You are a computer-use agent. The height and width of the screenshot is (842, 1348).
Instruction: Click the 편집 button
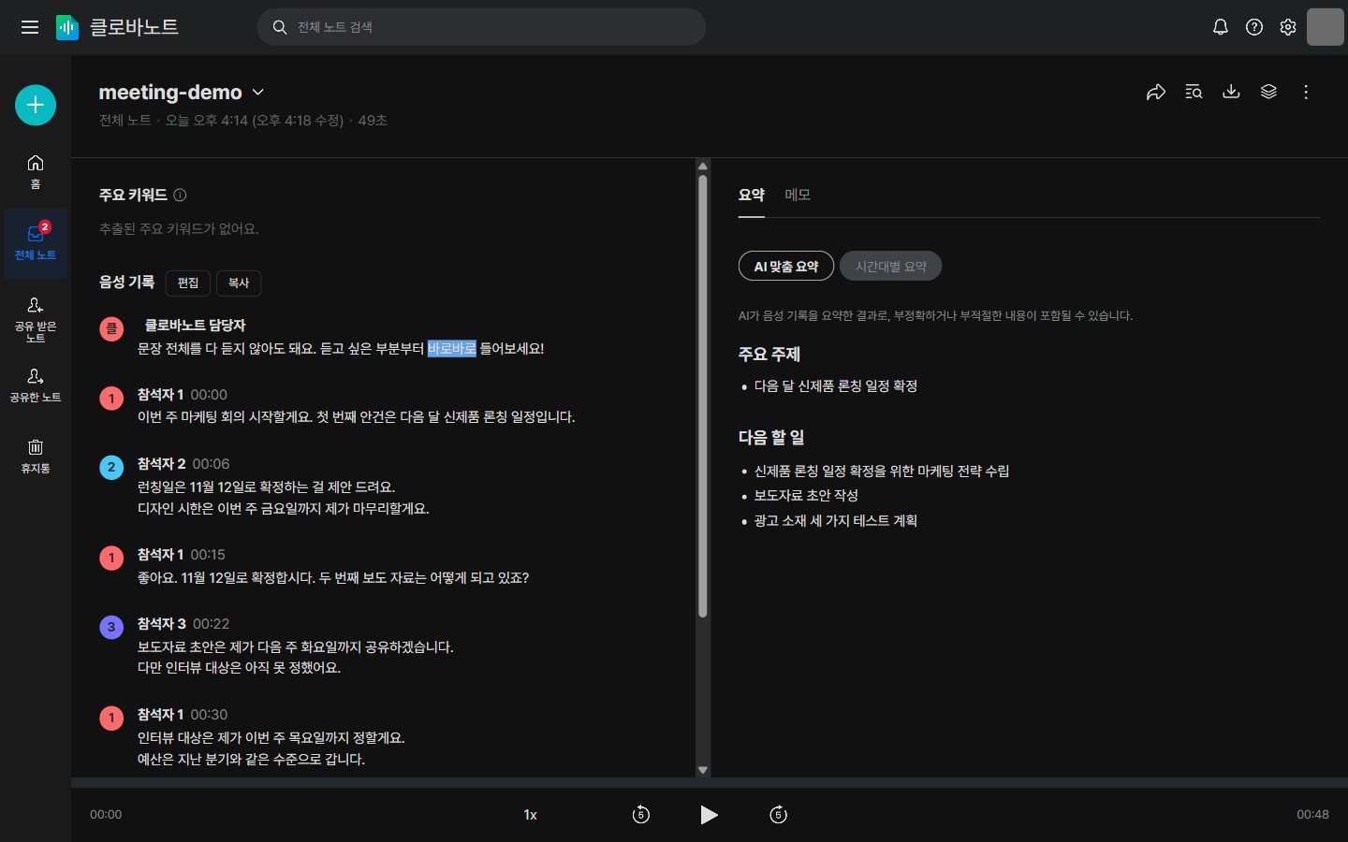coord(188,283)
